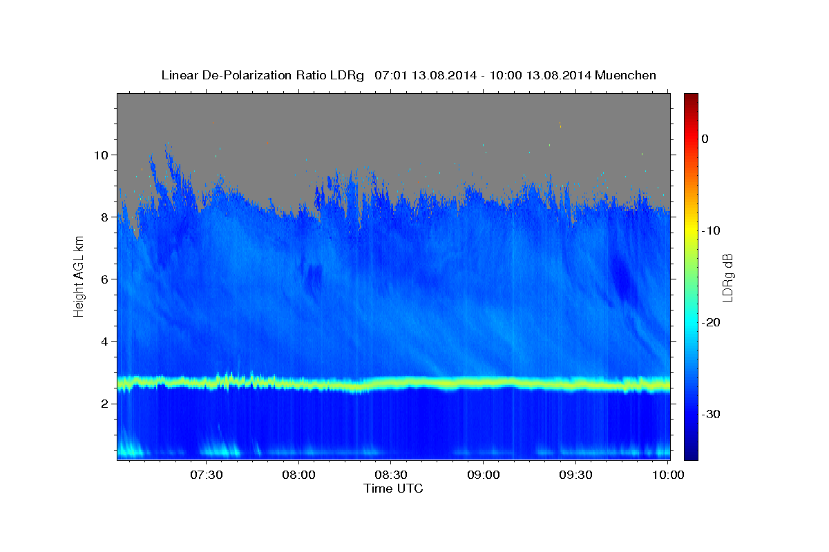Click the 09:30 time tick label
This screenshot has width=829, height=552.
pyautogui.click(x=575, y=475)
